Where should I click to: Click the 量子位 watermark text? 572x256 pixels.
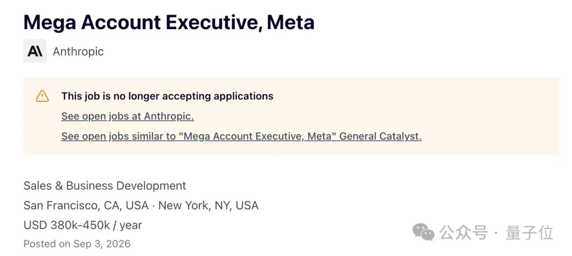(529, 233)
